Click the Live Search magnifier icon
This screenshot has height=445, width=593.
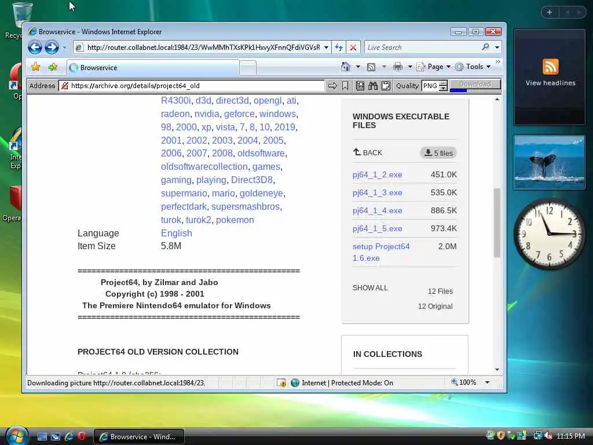point(486,47)
